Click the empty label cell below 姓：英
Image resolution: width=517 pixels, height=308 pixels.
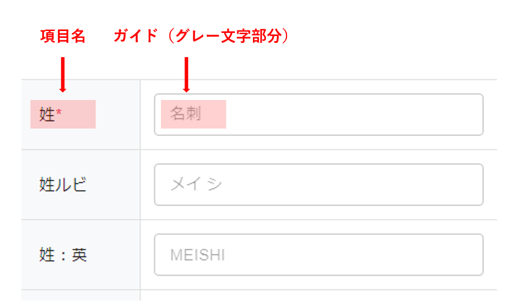(81, 296)
